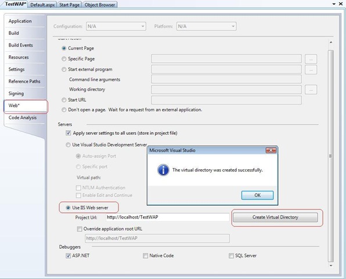Screen dimensions: 346x279
Task: Click the scroll down arrow
Action: click(330, 266)
